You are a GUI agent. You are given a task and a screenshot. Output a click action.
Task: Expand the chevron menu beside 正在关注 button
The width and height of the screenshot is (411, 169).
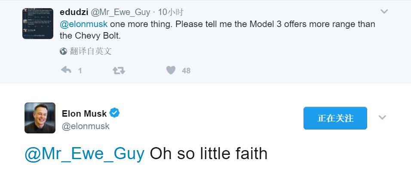click(x=382, y=118)
